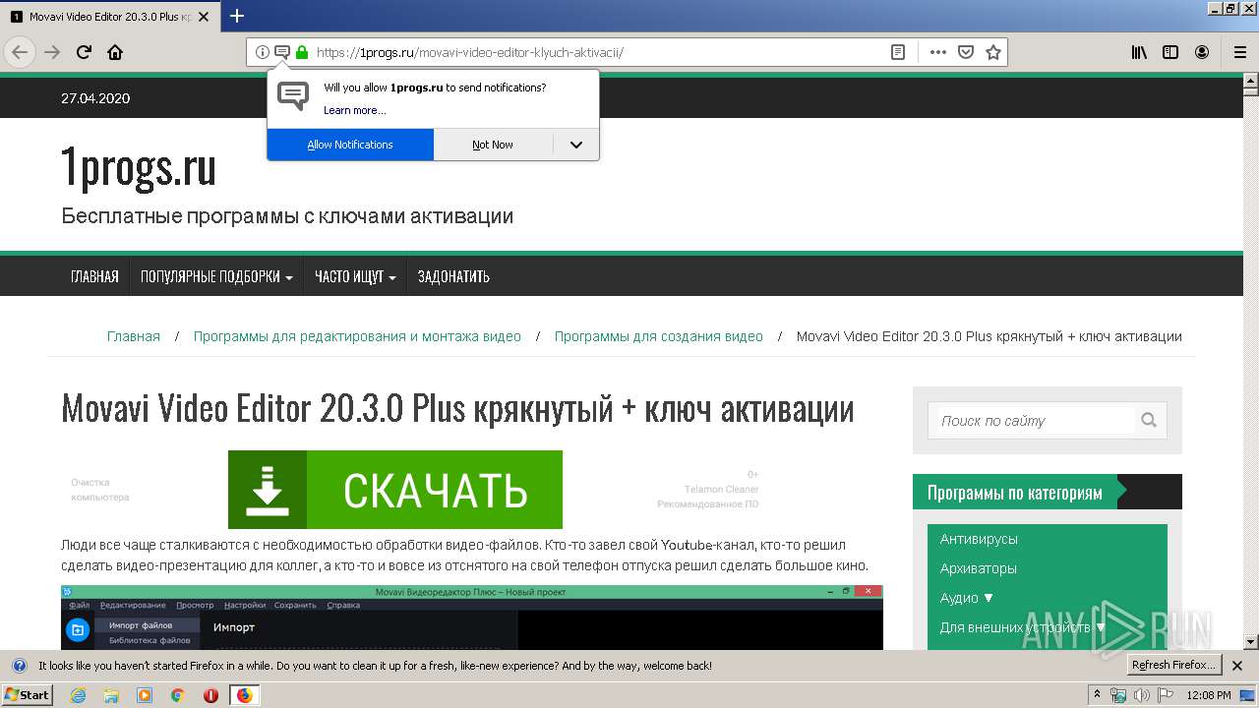The height and width of the screenshot is (708, 1259).
Task: Open Программы для редактирования и монтажа видео breadcrumb
Action: pyautogui.click(x=357, y=336)
